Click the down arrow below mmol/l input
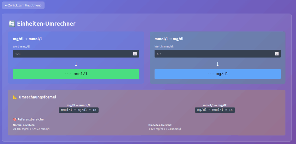This screenshot has height=144, width=296. 218,64
